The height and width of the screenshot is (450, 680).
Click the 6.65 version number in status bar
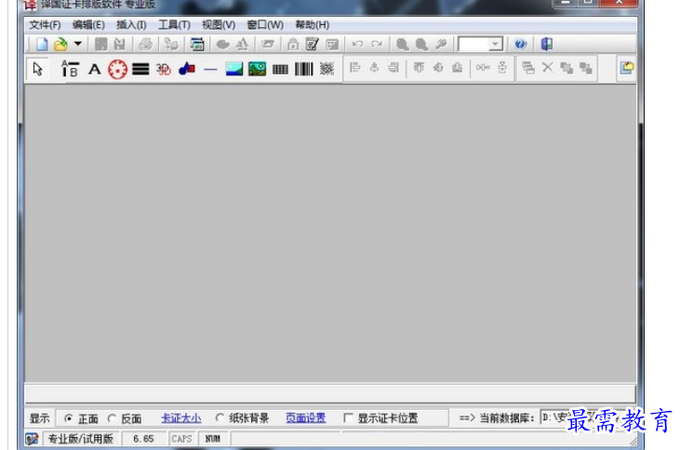tap(143, 439)
